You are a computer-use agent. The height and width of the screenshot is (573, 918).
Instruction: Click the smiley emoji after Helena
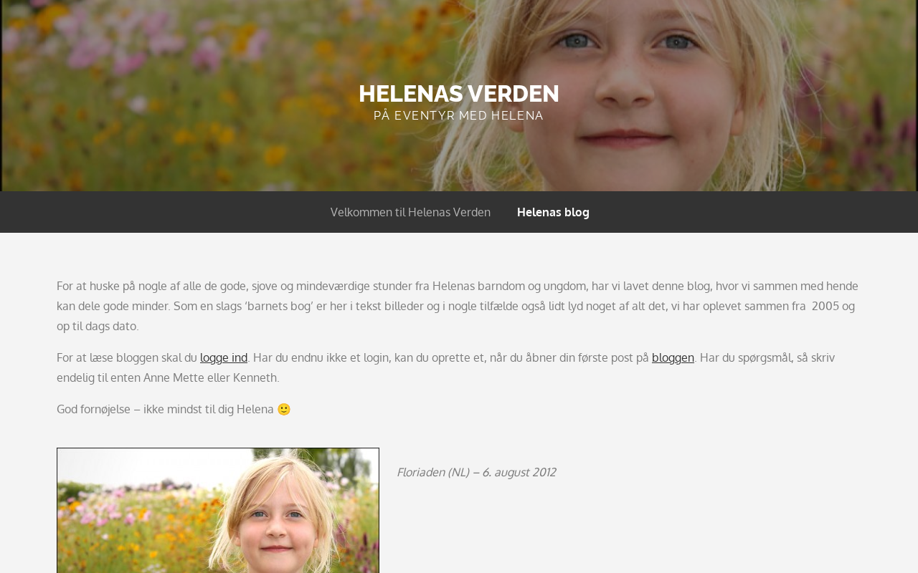tap(284, 409)
